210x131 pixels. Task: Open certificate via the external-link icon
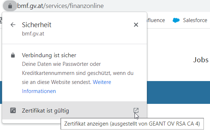pos(136,110)
